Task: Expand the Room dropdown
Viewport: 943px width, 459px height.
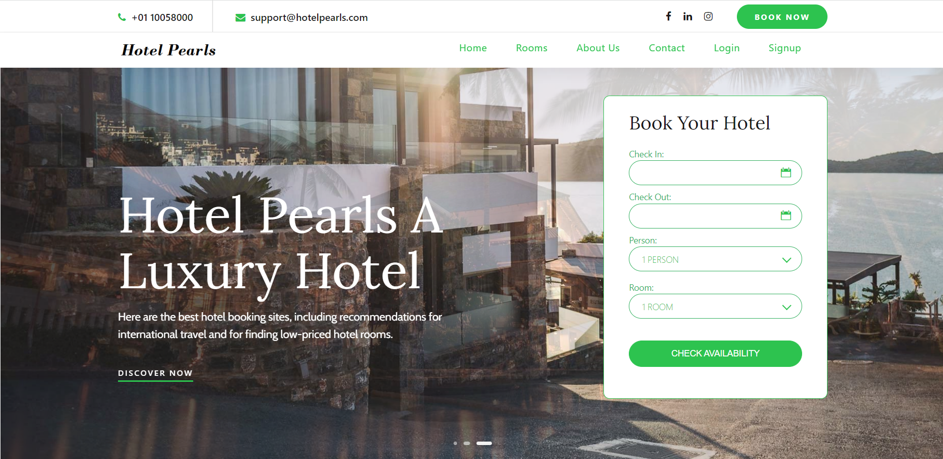Action: pos(715,306)
